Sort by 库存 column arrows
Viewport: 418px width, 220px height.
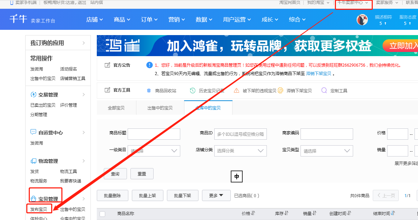coord(286,213)
